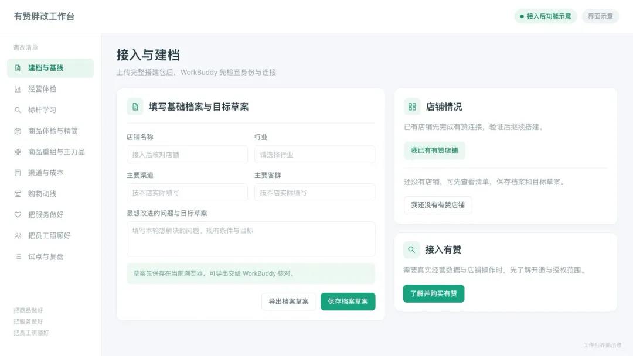Navigate to 商品重组与主力品

pos(50,152)
